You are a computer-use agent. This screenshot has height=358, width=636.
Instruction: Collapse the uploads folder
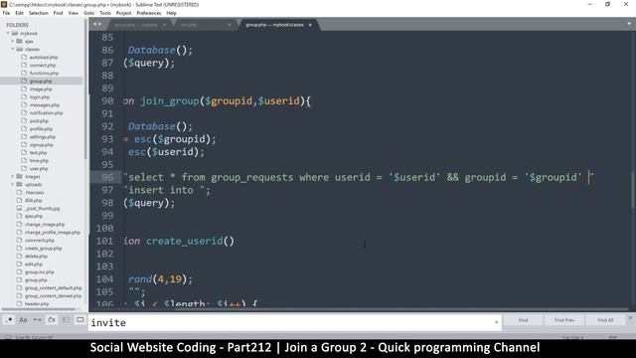click(13, 184)
